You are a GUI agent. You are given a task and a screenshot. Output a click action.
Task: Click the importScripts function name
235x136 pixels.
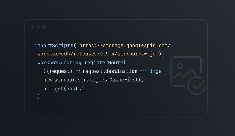coord(54,45)
